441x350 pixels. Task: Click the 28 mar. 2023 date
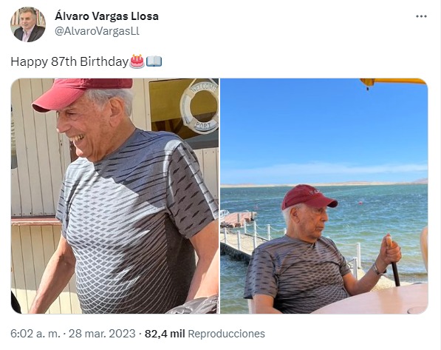coord(102,334)
